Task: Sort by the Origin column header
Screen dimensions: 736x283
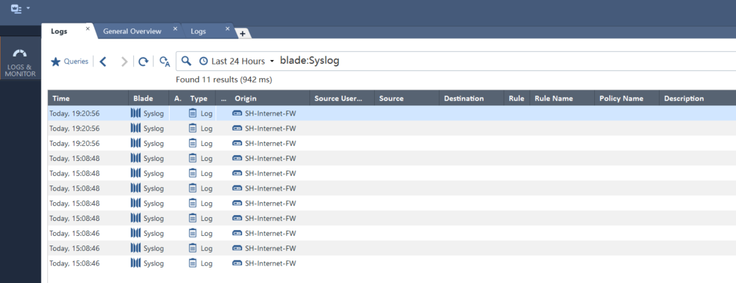Action: (x=246, y=98)
